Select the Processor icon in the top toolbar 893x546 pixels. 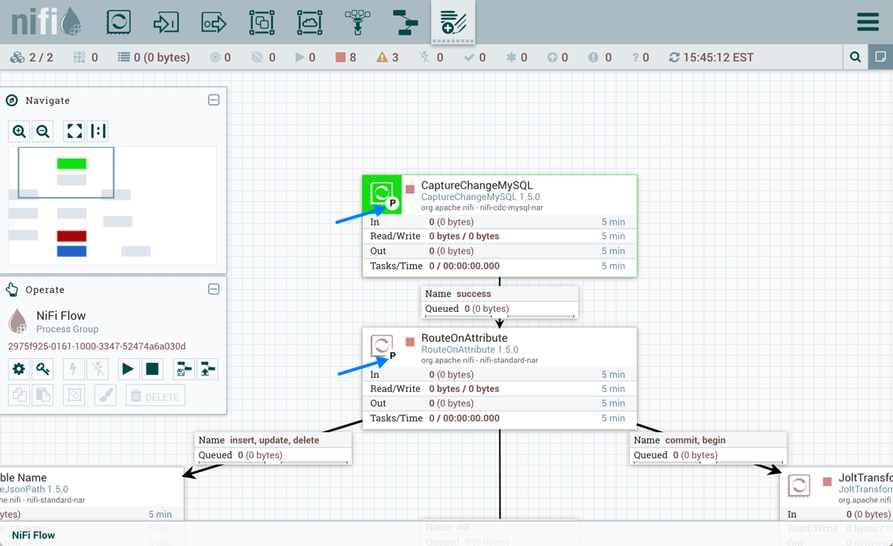click(x=119, y=22)
